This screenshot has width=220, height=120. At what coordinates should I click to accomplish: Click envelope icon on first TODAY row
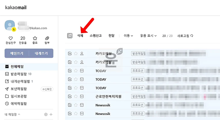pos(82,71)
